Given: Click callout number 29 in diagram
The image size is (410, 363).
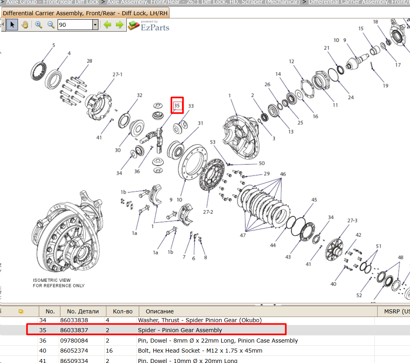Looking at the screenshot, I should pyautogui.click(x=267, y=174).
